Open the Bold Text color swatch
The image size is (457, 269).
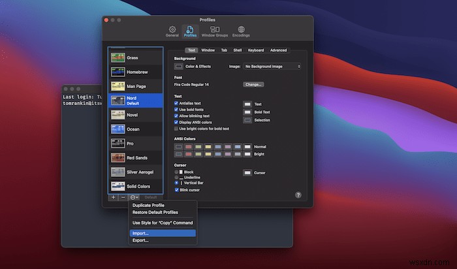pos(247,112)
